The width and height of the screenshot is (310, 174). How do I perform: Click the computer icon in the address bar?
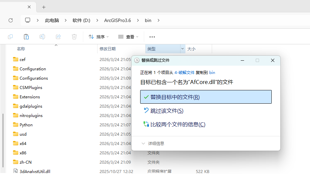click(x=28, y=20)
